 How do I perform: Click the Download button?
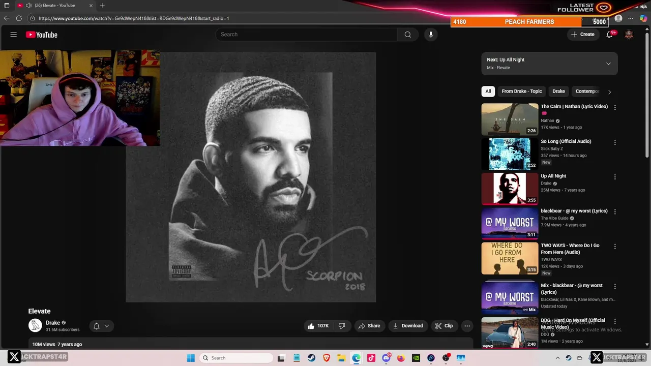408,326
